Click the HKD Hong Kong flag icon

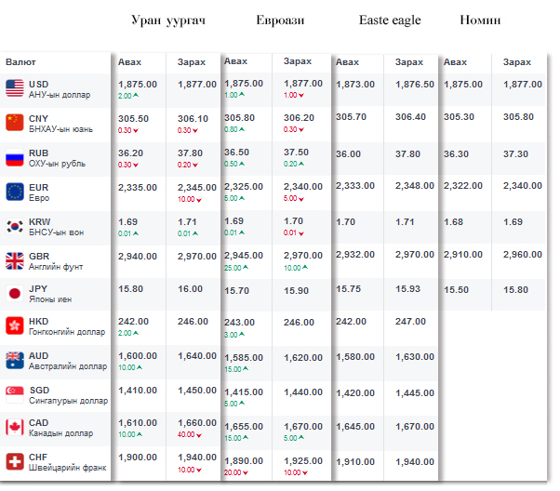click(15, 325)
